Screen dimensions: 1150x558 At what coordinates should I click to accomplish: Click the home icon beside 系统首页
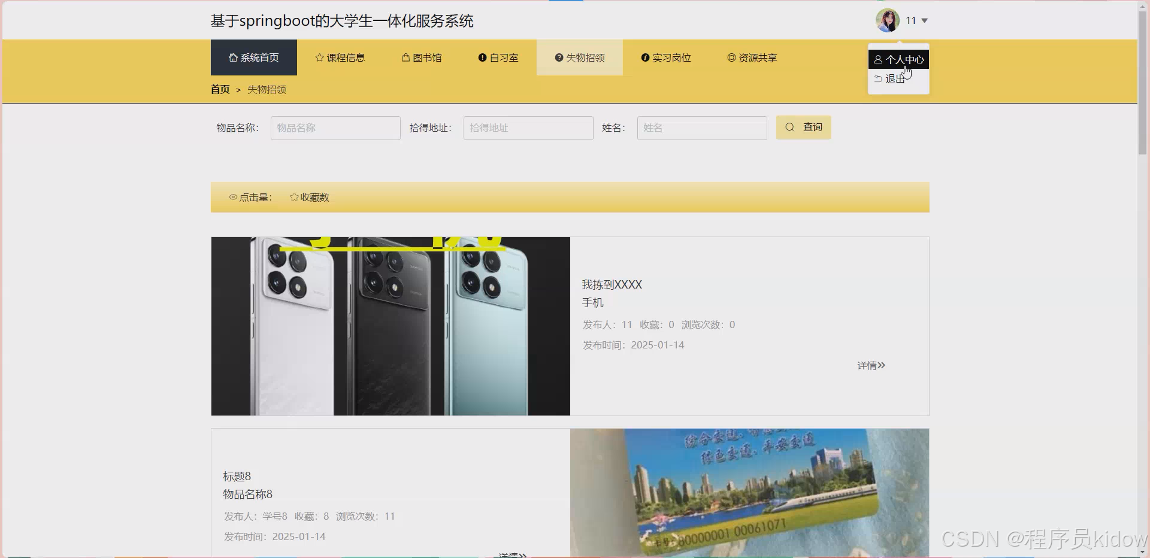233,57
